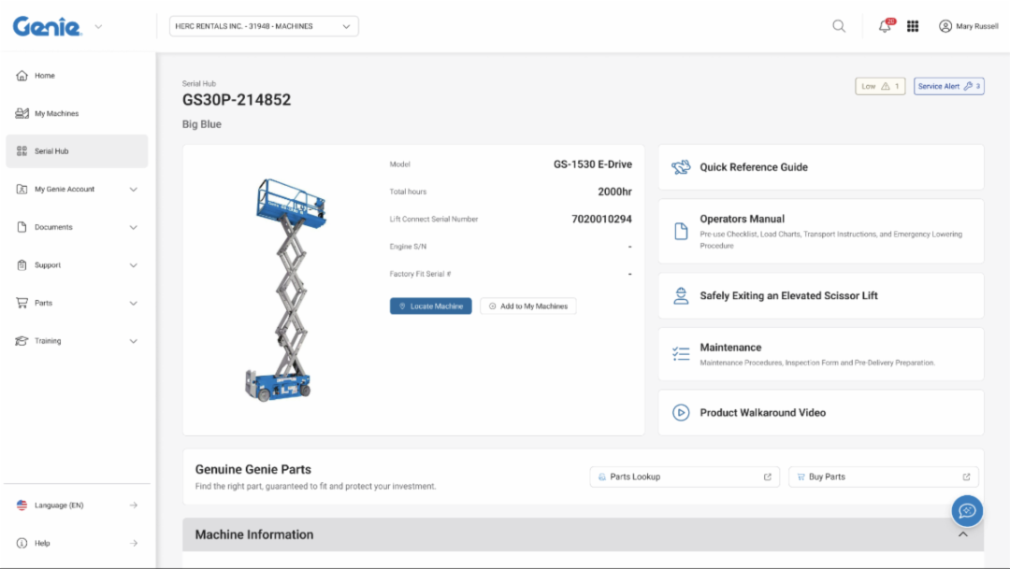Select the My Machines machine icon
Image resolution: width=1010 pixels, height=569 pixels.
coord(21,112)
